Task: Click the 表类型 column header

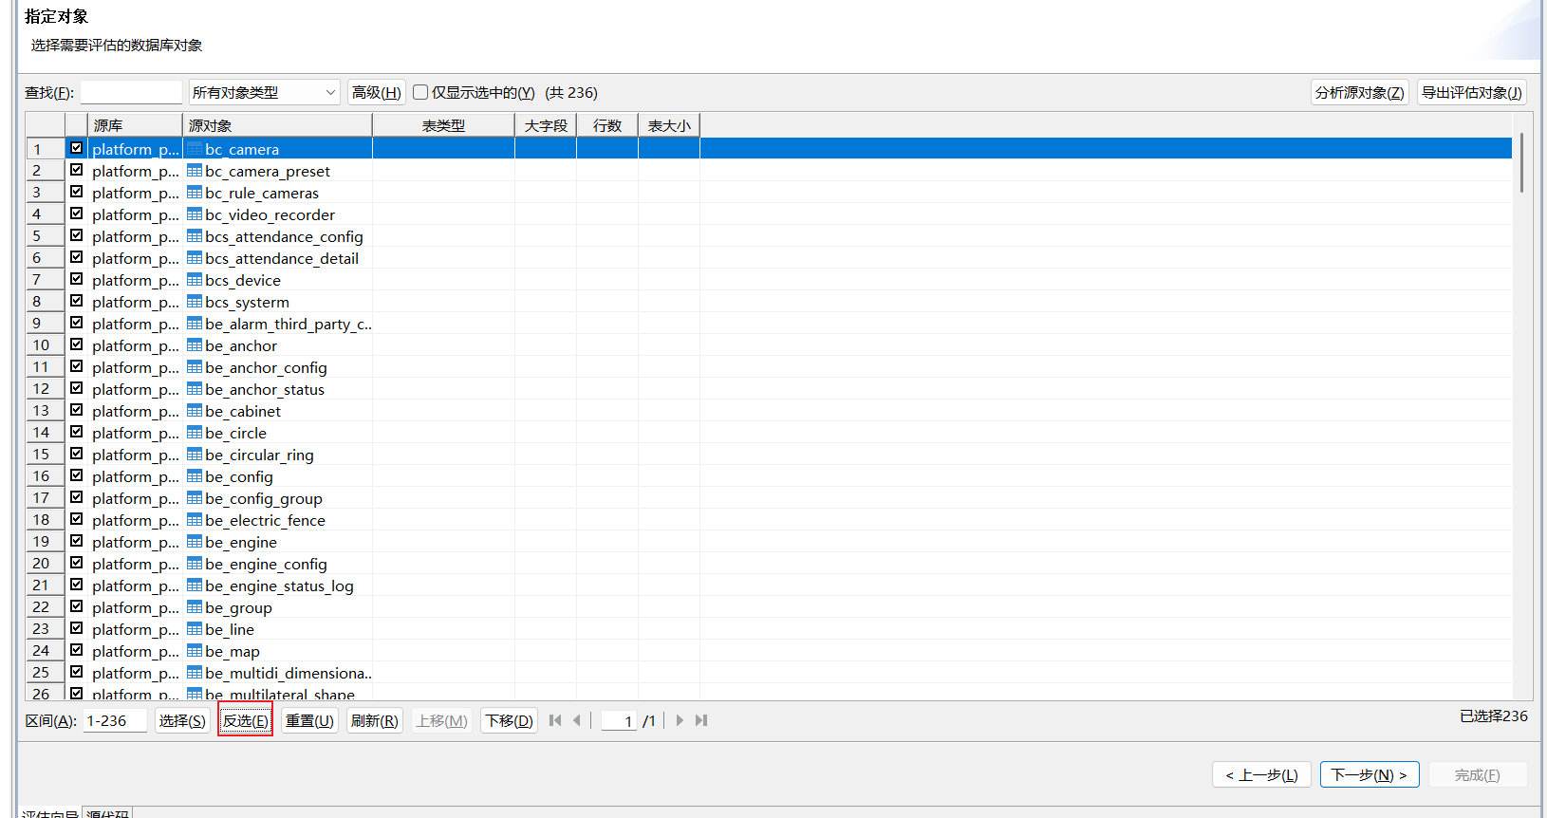Action: (443, 125)
